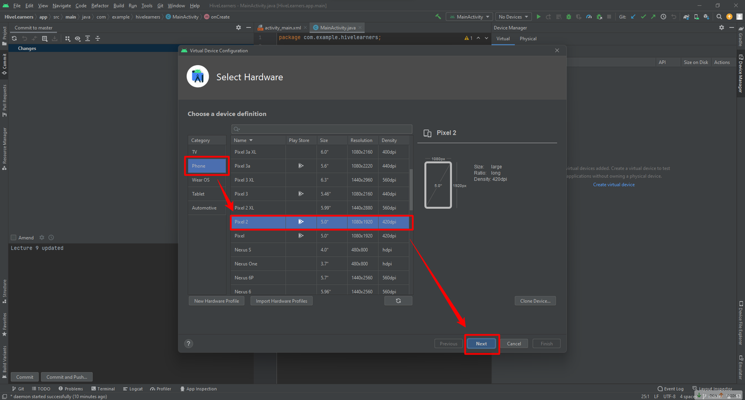Collapse all changes in Commit toolbar

click(97, 38)
